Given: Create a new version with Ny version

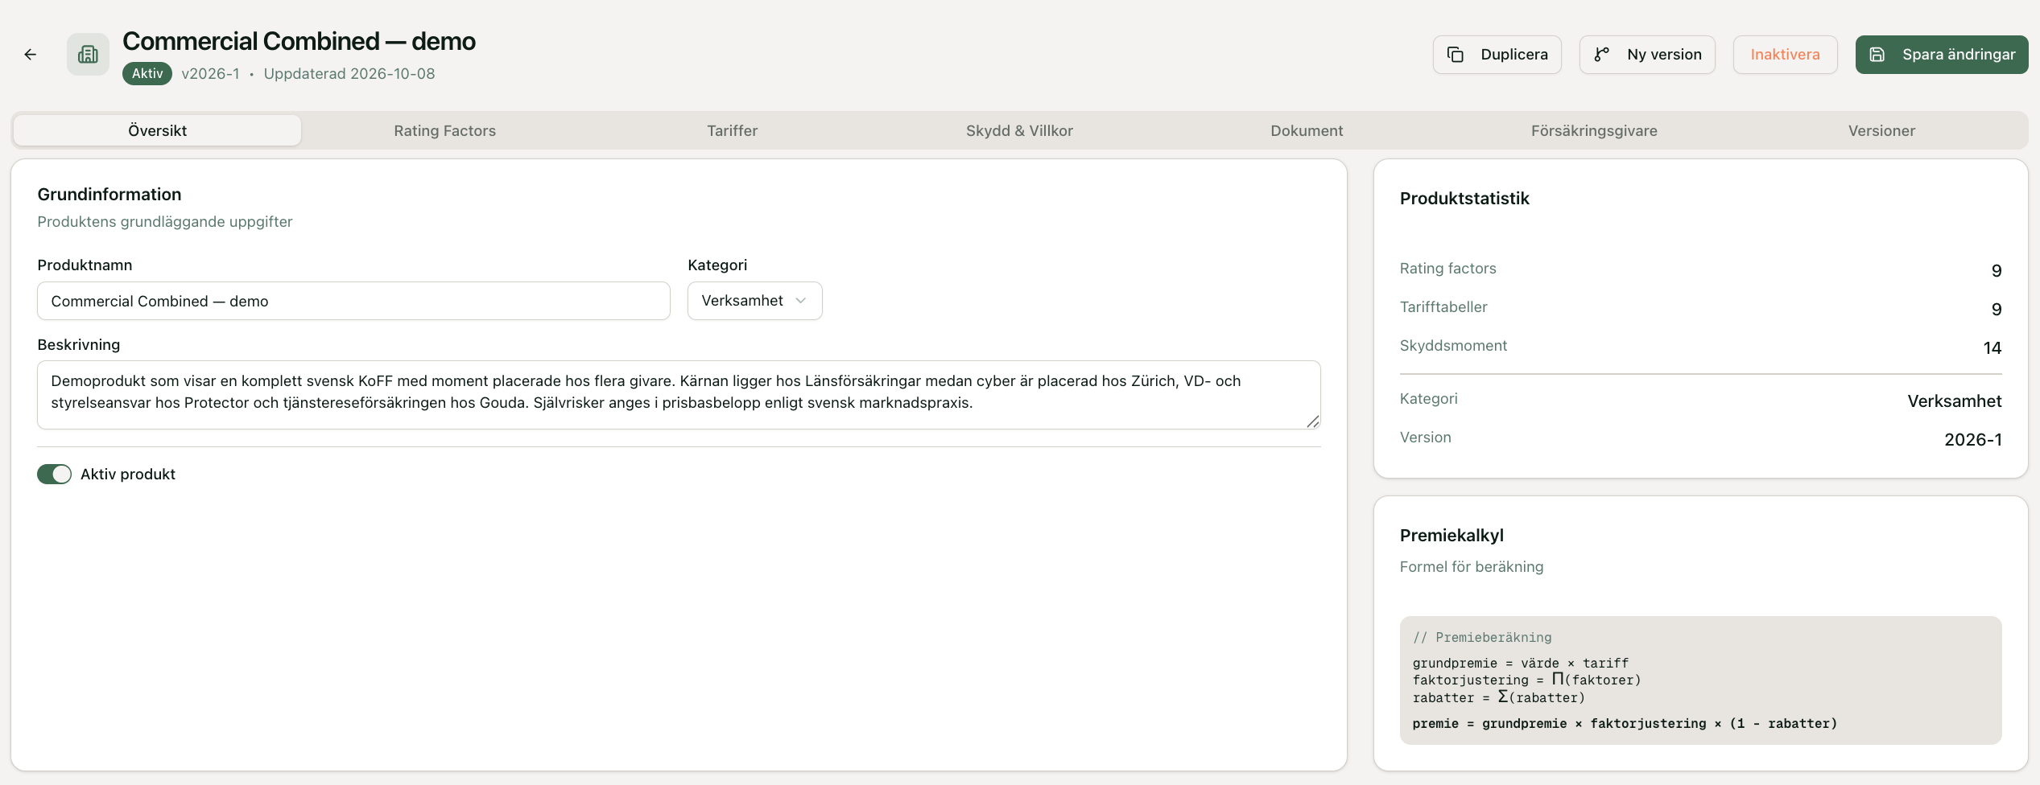Looking at the screenshot, I should (x=1647, y=55).
